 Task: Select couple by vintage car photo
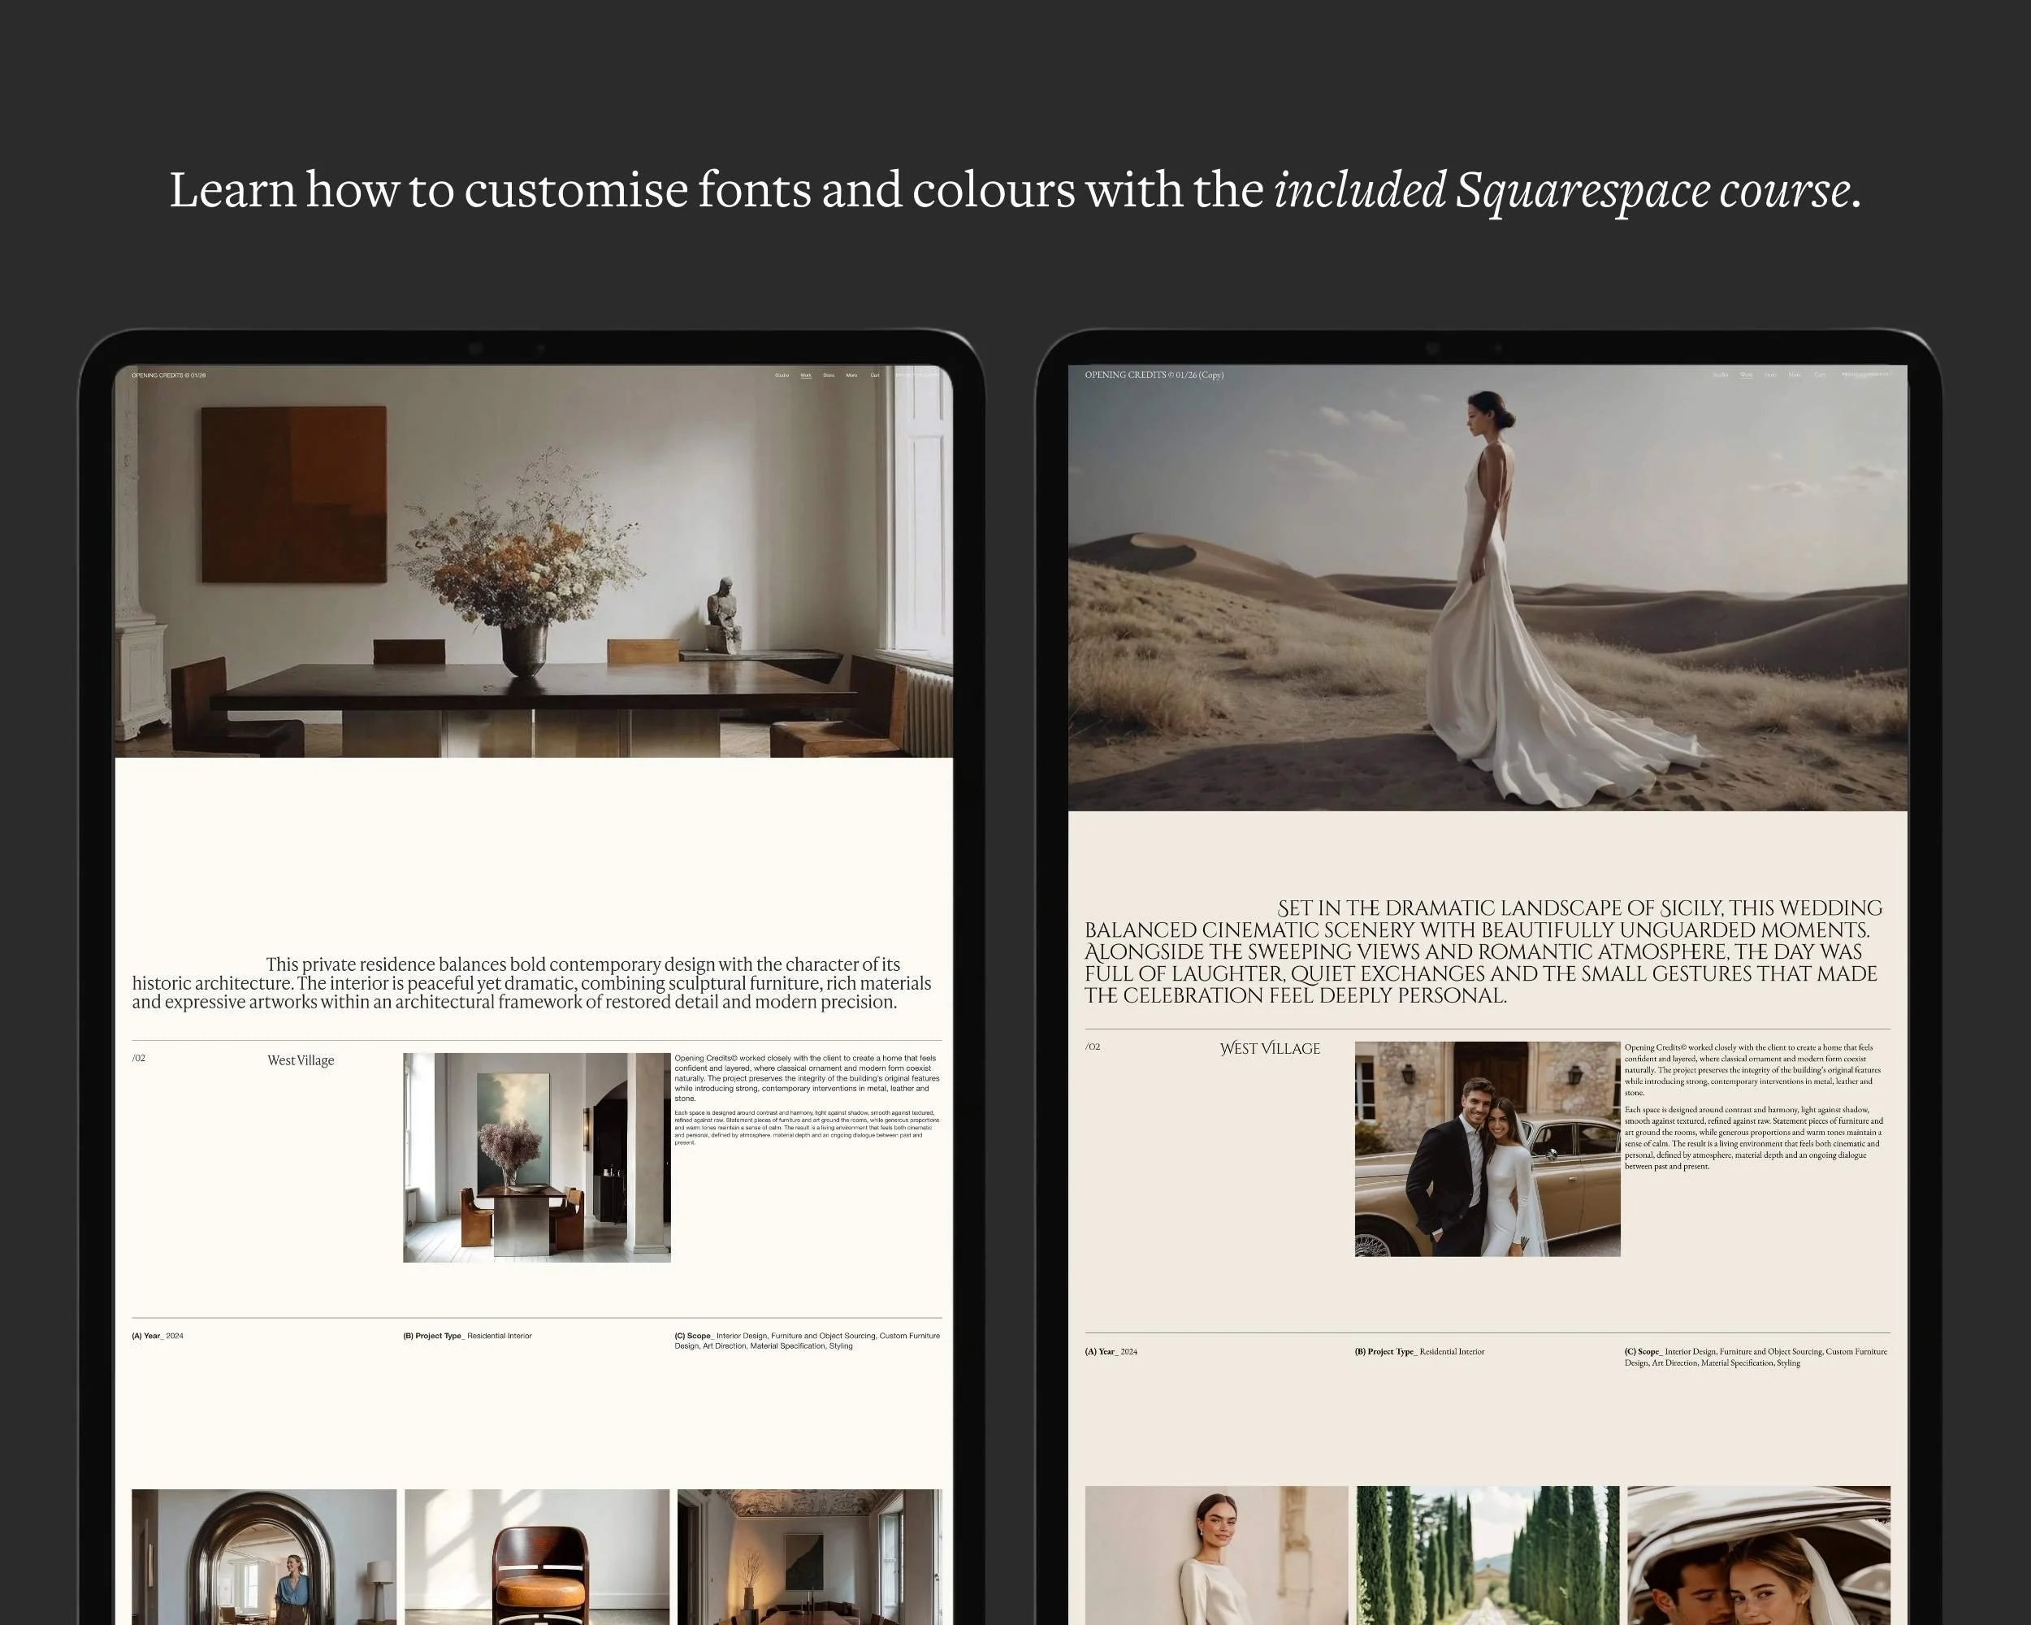(1488, 1148)
